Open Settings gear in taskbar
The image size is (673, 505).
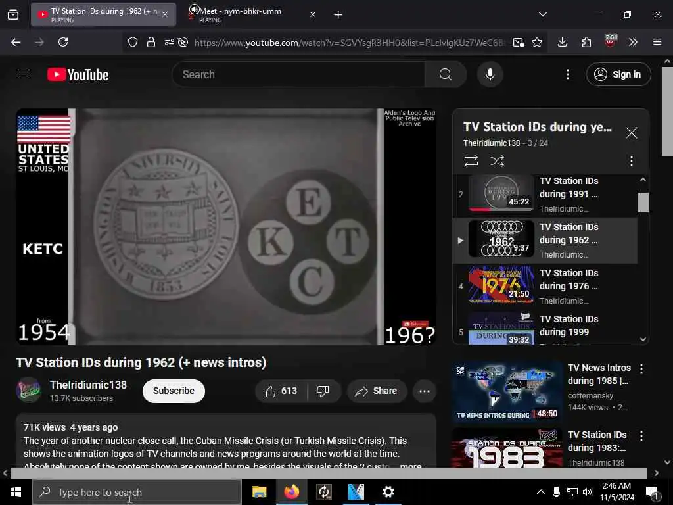tap(388, 492)
